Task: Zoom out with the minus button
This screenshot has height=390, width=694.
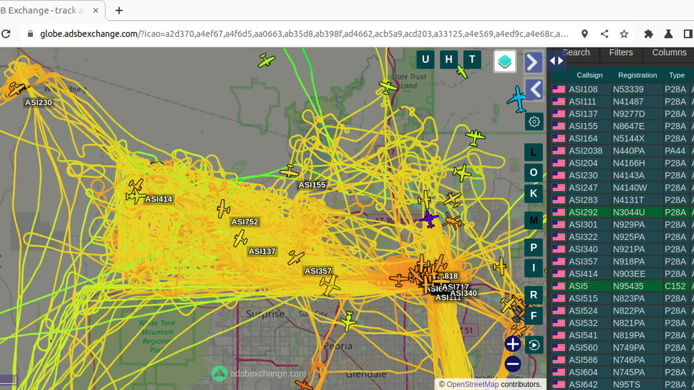Action: (513, 363)
